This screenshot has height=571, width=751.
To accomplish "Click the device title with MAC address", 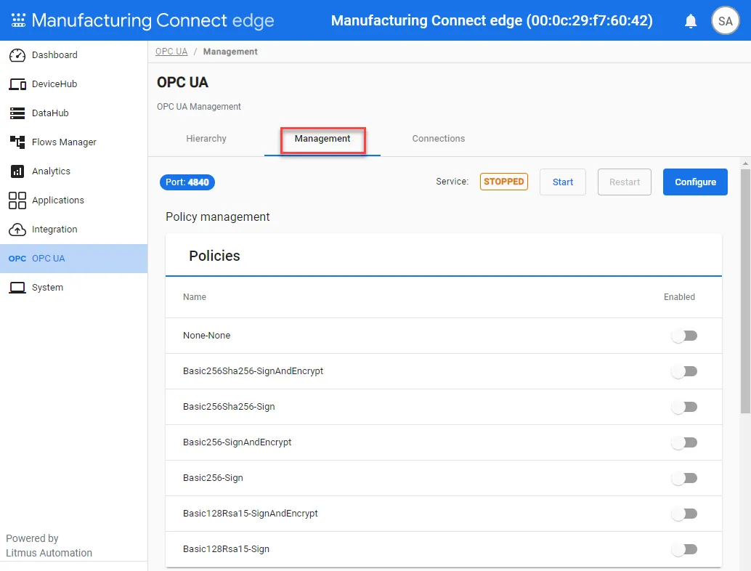I will click(492, 20).
